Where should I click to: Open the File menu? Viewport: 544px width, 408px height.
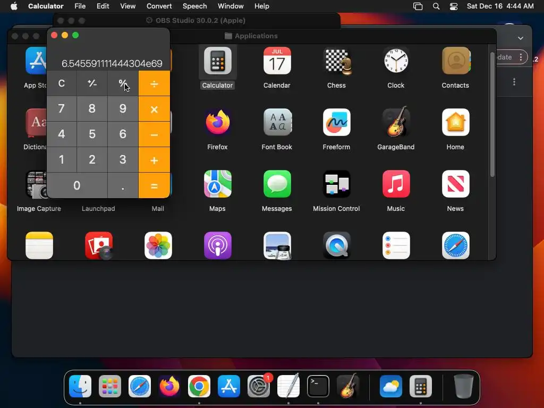[80, 6]
